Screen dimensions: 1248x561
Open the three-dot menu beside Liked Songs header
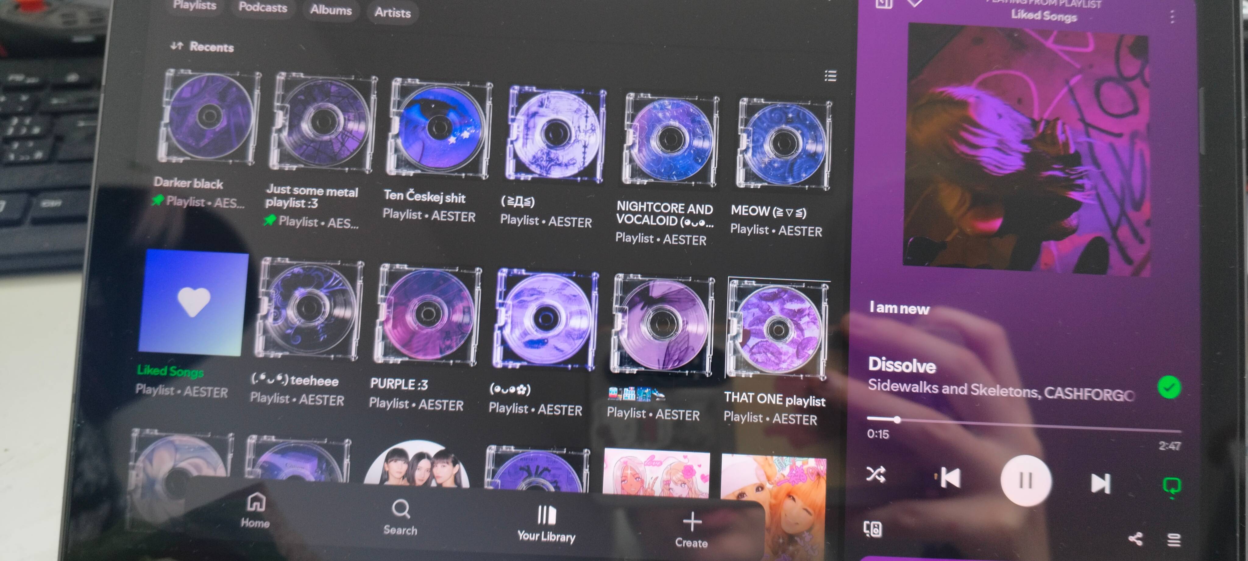click(1172, 17)
